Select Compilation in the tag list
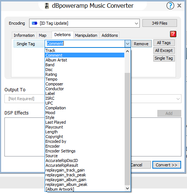 click(x=84, y=108)
